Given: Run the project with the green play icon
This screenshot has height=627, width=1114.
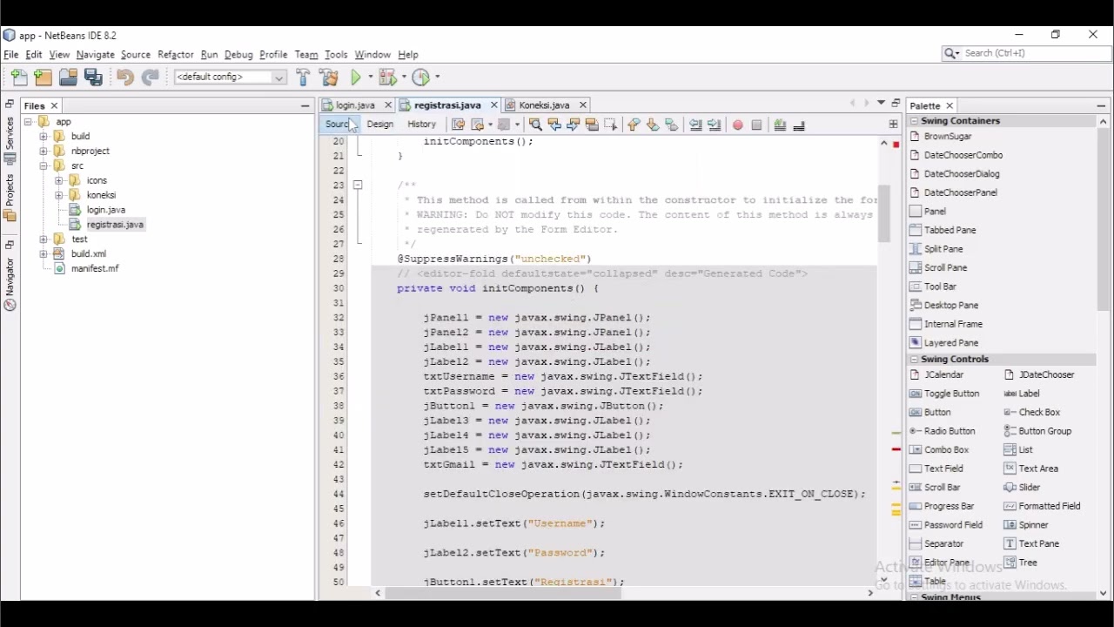Looking at the screenshot, I should coord(357,78).
